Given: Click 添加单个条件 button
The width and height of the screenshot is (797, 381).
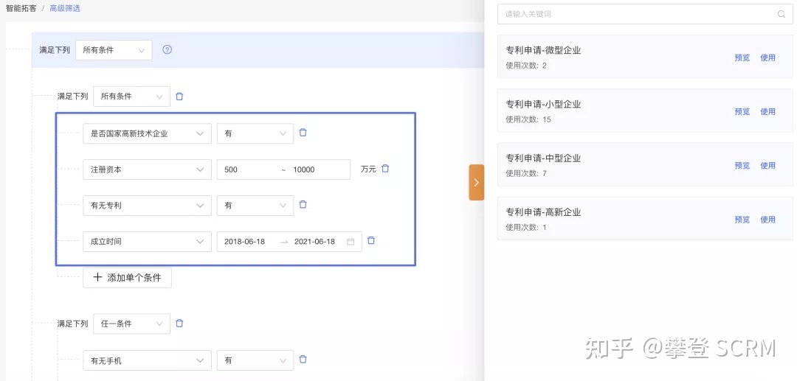Looking at the screenshot, I should [x=127, y=278].
